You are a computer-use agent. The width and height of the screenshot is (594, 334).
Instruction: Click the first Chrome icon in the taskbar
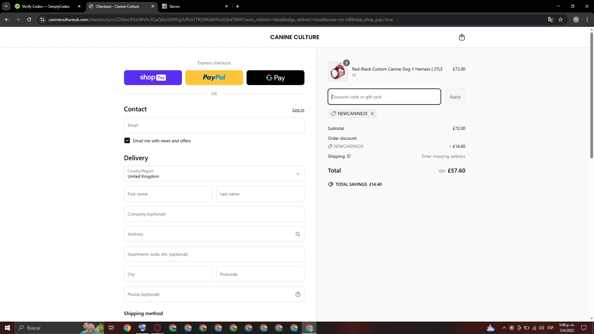point(127,328)
